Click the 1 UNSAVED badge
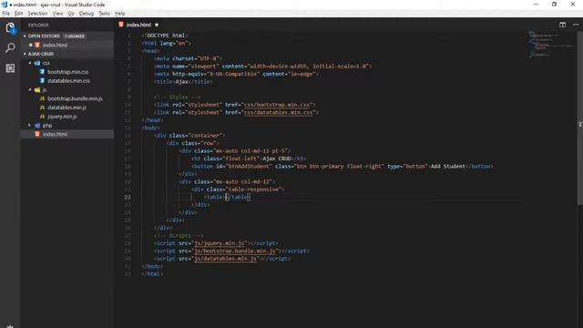The height and width of the screenshot is (328, 583). tap(75, 36)
